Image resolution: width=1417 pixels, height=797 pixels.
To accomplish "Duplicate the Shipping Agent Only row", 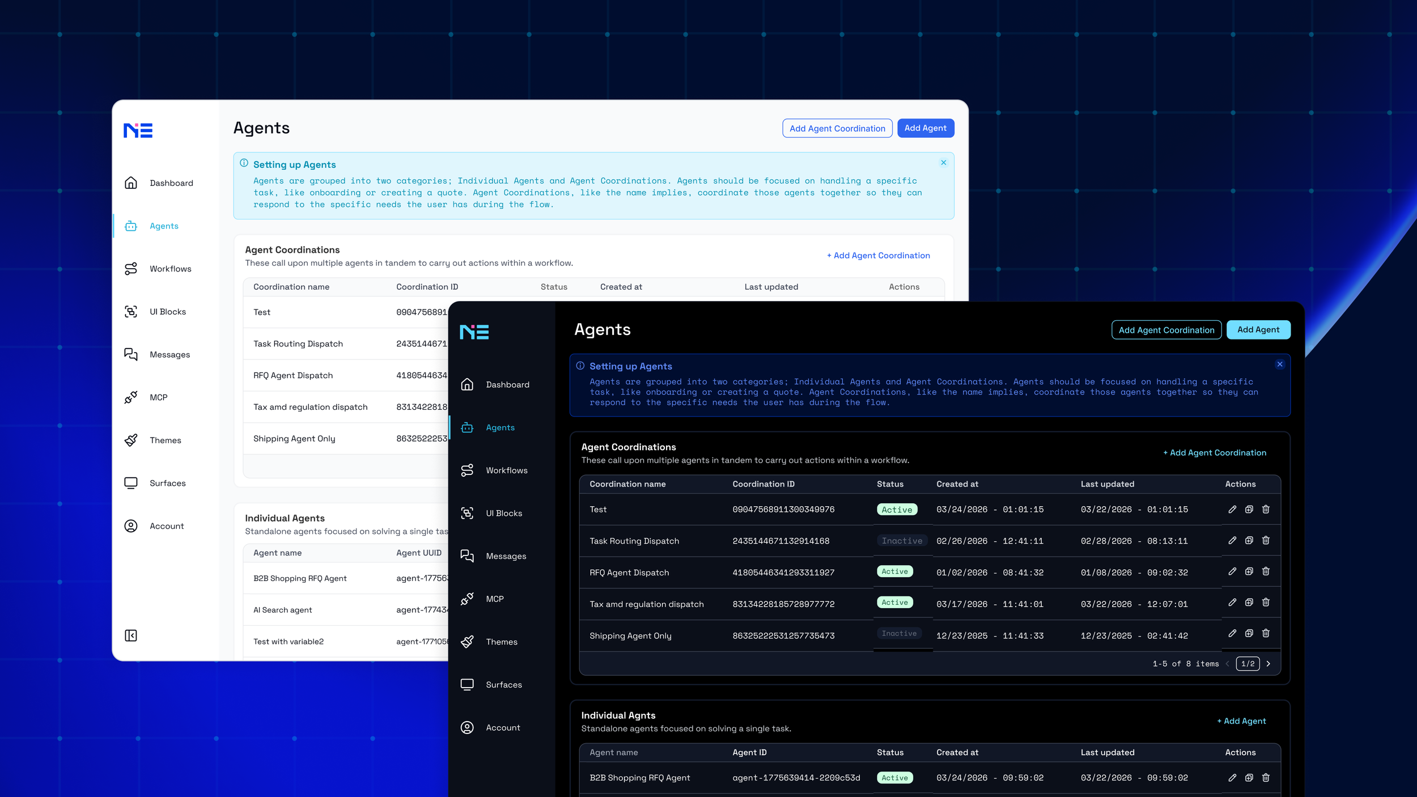I will (x=1249, y=633).
